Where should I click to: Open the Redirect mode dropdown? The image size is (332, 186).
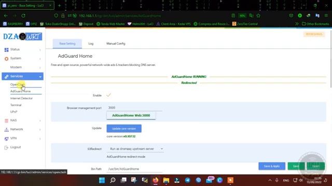135,149
